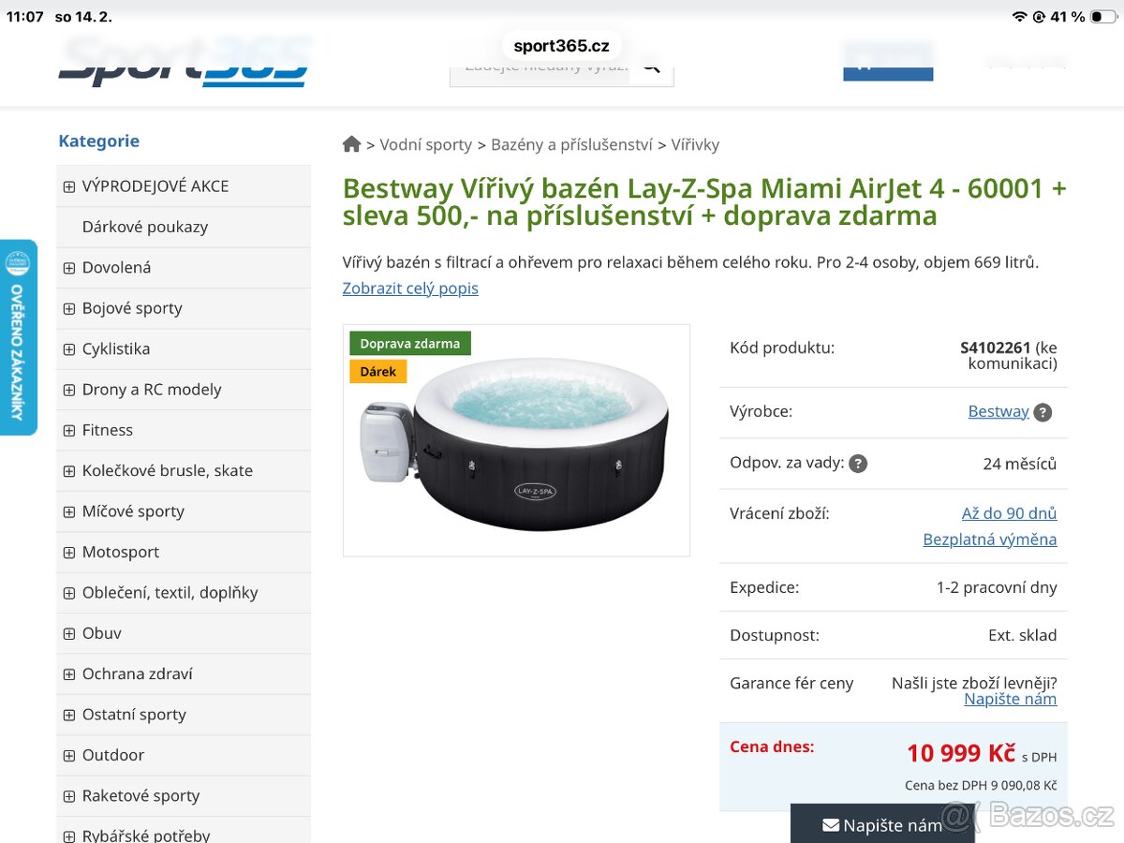Screen dimensions: 1124x843
Task: Click the search magnifier icon
Action: 651,67
